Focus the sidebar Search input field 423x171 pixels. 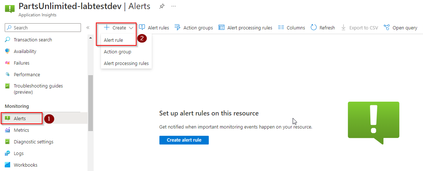pyautogui.click(x=43, y=28)
